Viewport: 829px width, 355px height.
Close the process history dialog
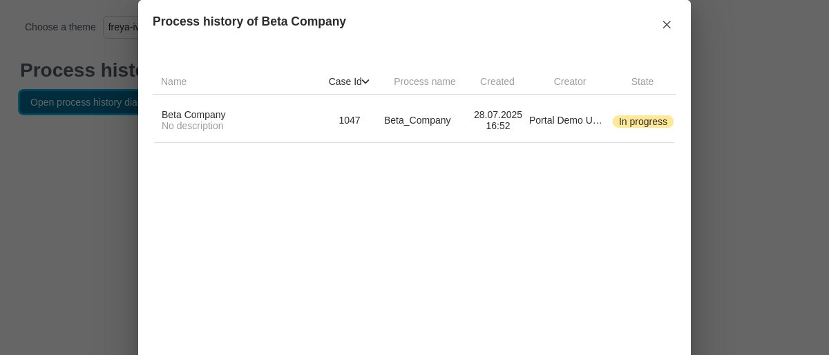(x=667, y=25)
